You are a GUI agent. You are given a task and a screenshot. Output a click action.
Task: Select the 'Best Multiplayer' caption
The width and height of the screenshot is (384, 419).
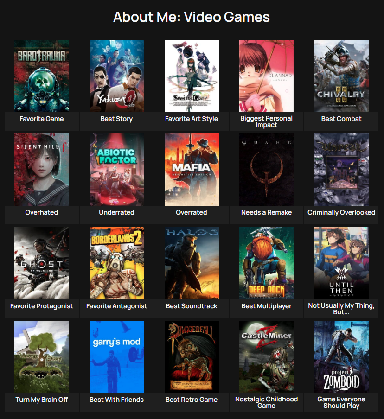(266, 306)
